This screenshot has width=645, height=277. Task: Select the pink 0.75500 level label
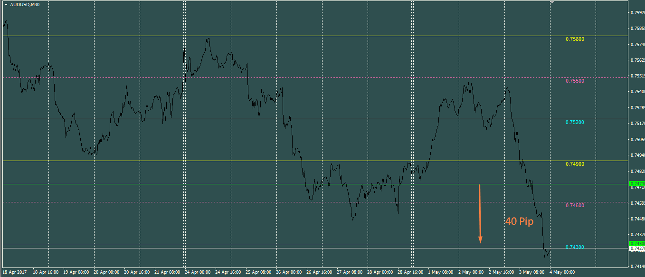[x=575, y=81]
